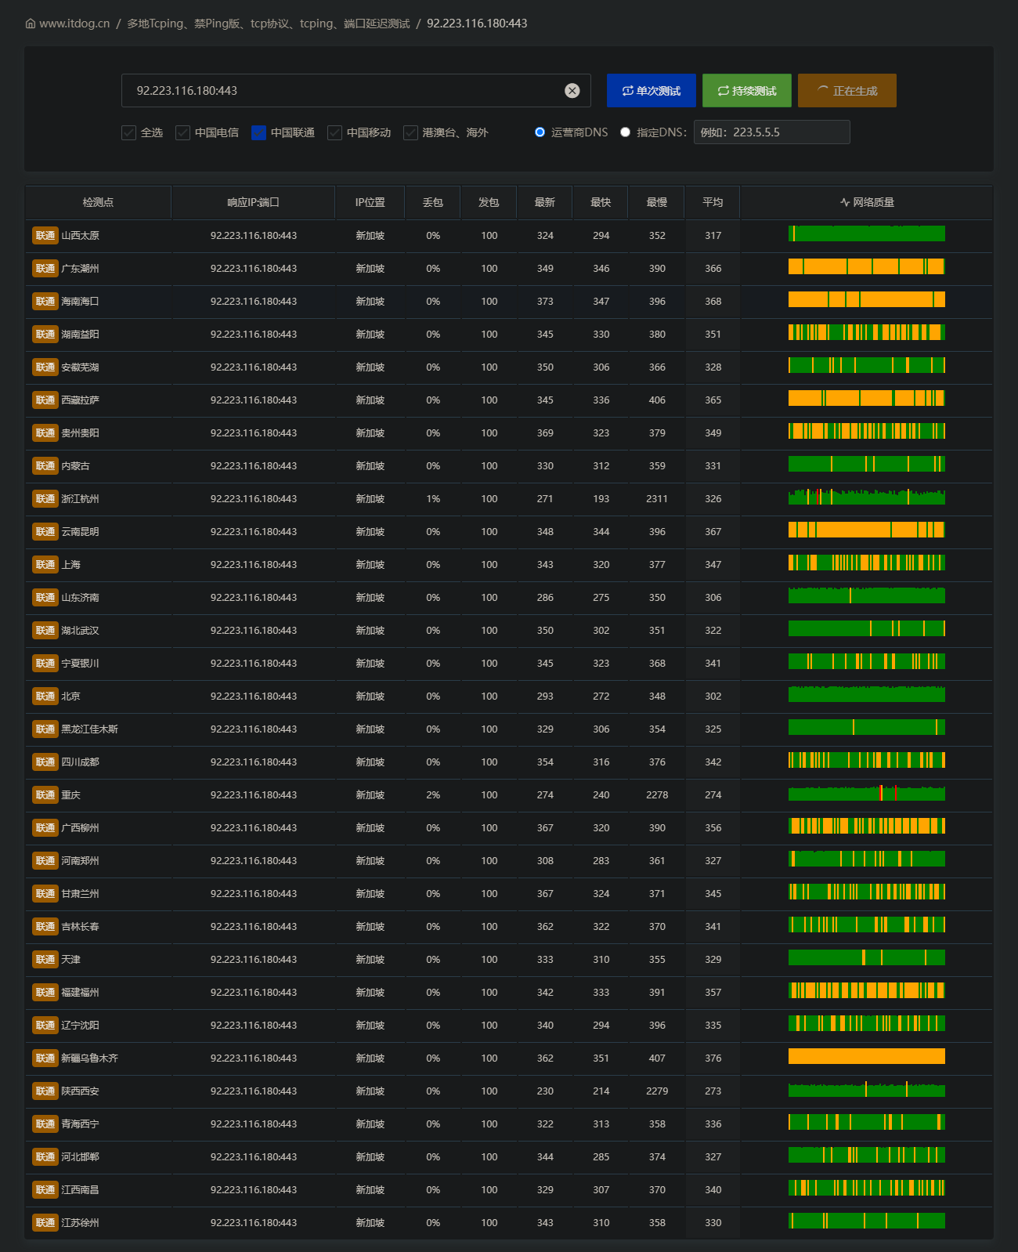Click the 联通 badge for 江苏徐州
Image resolution: width=1018 pixels, height=1252 pixels.
tap(45, 1223)
